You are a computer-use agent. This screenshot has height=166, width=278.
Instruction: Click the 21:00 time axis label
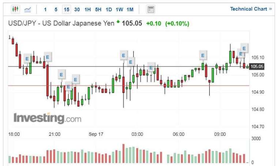(55, 134)
